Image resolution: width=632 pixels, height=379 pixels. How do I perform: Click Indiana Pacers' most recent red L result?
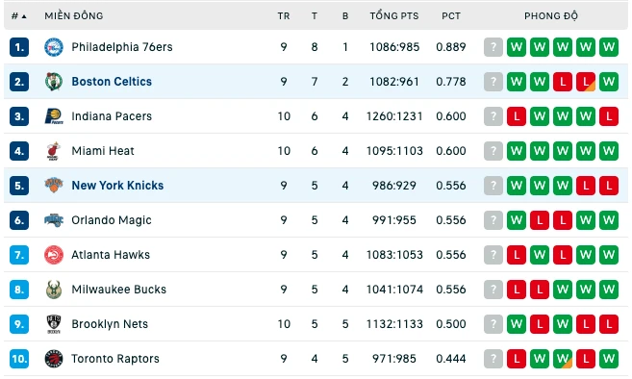click(517, 116)
